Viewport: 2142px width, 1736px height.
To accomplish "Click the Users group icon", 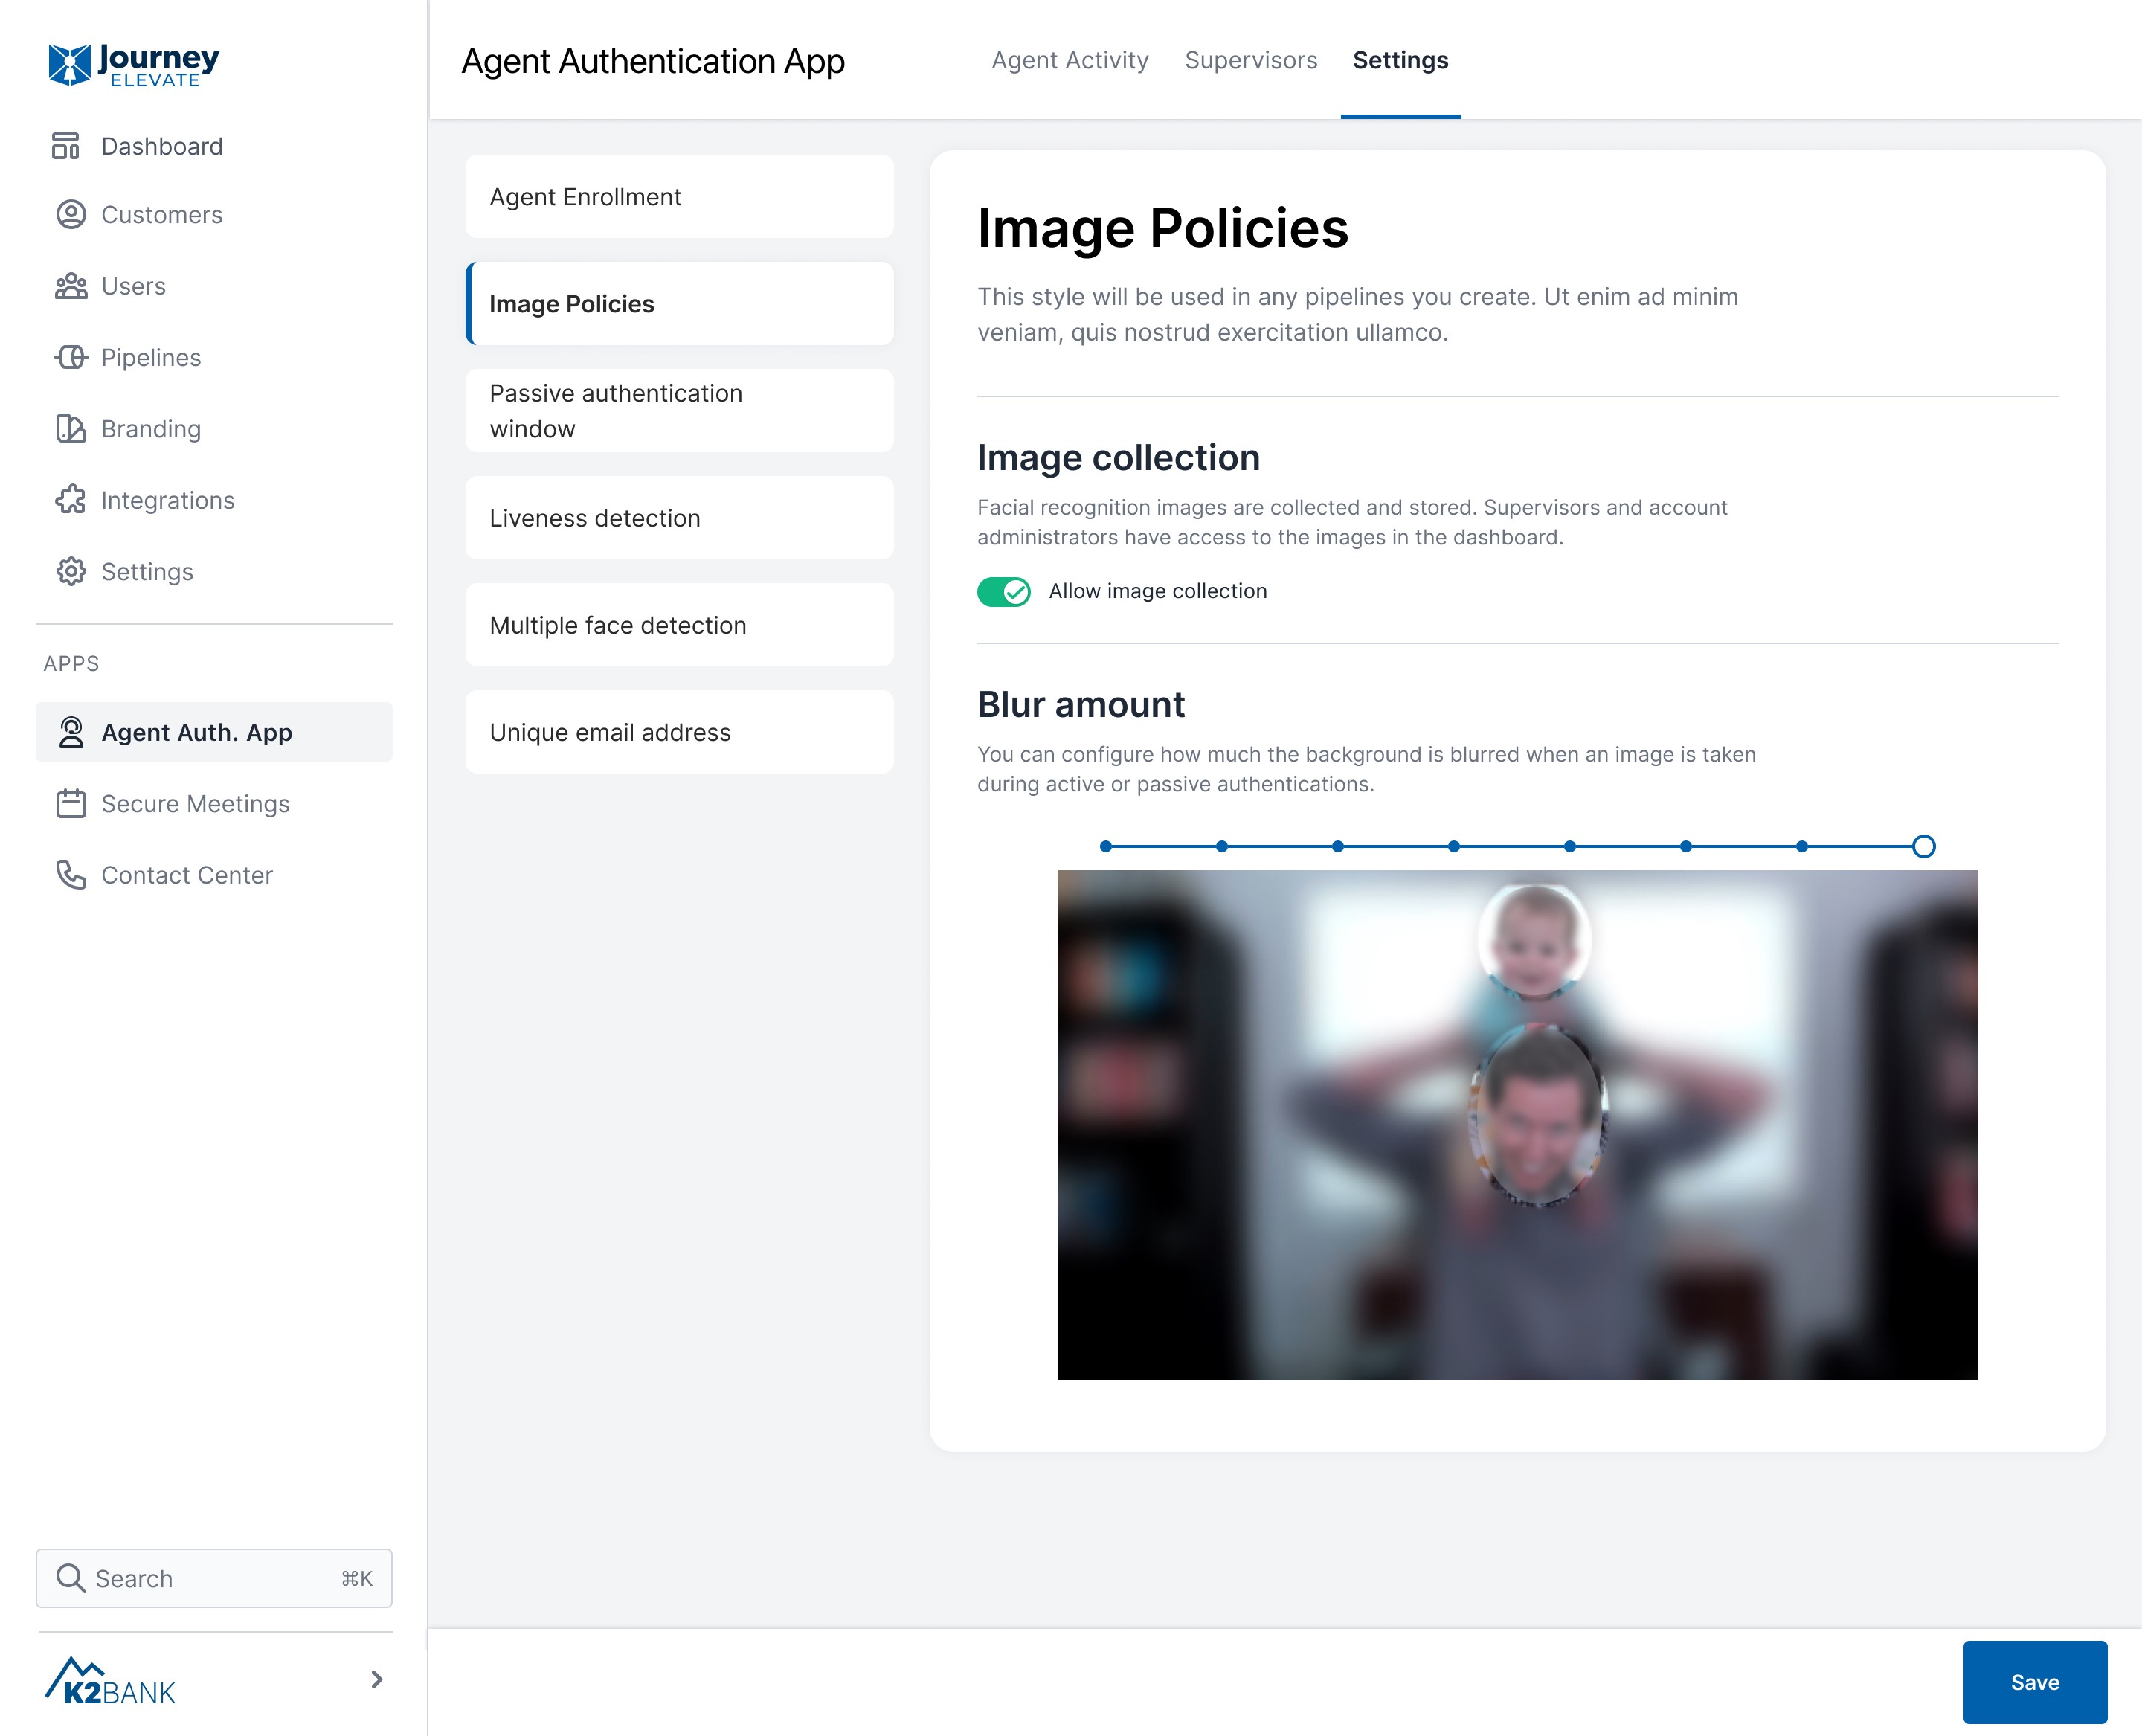I will (70, 287).
